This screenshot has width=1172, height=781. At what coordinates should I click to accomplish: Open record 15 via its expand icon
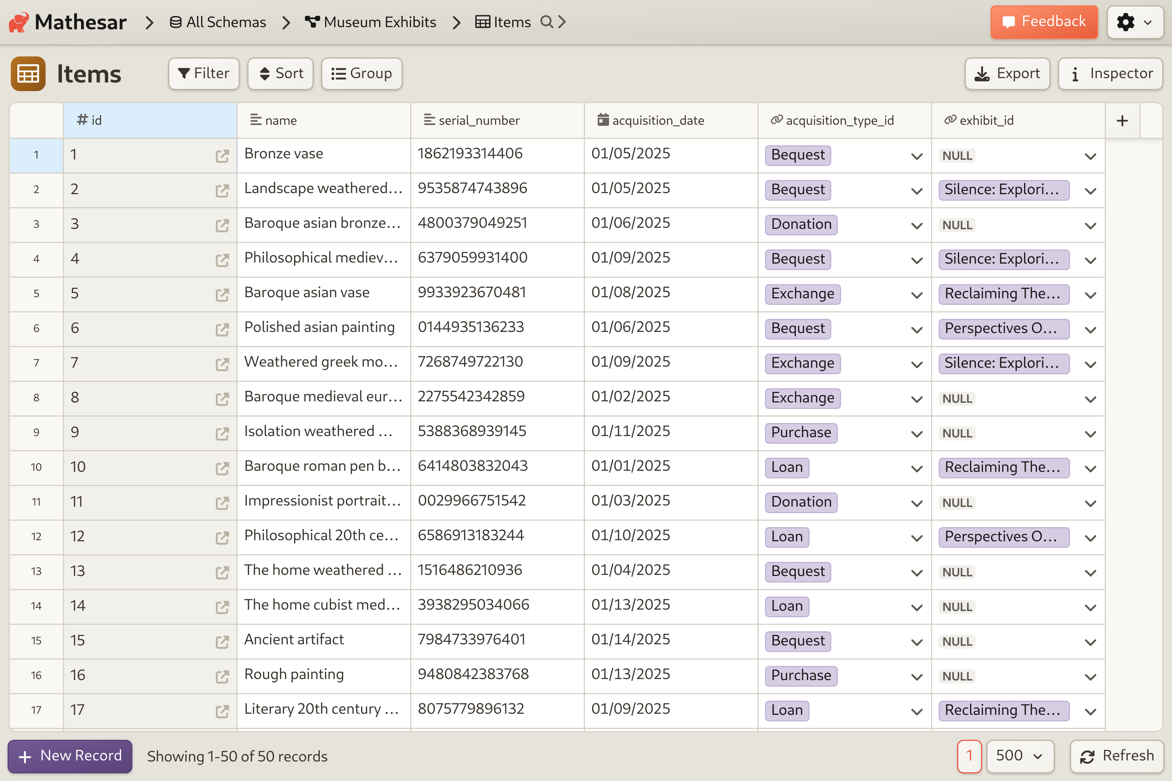coord(222,642)
